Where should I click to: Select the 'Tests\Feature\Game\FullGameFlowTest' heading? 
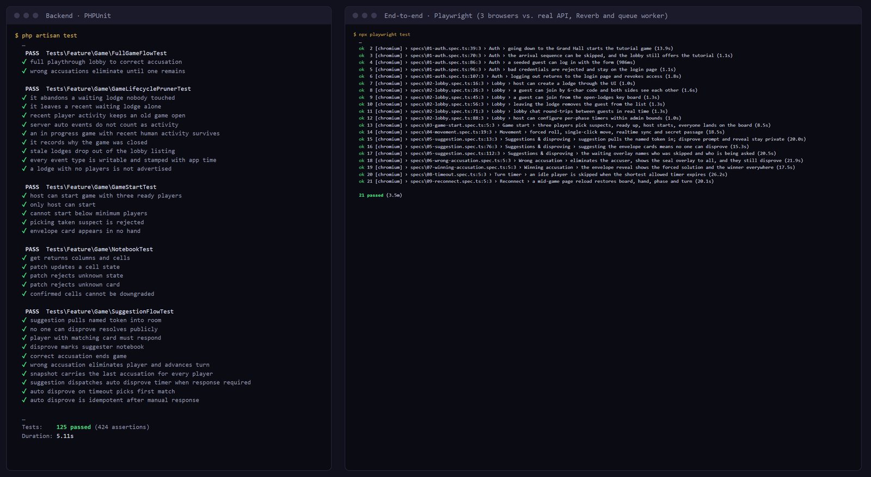pyautogui.click(x=106, y=53)
